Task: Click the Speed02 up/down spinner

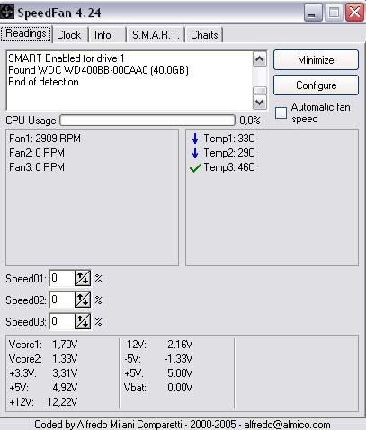Action: (x=83, y=300)
